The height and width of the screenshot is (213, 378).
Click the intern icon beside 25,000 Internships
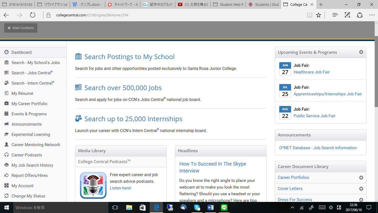[78, 119]
